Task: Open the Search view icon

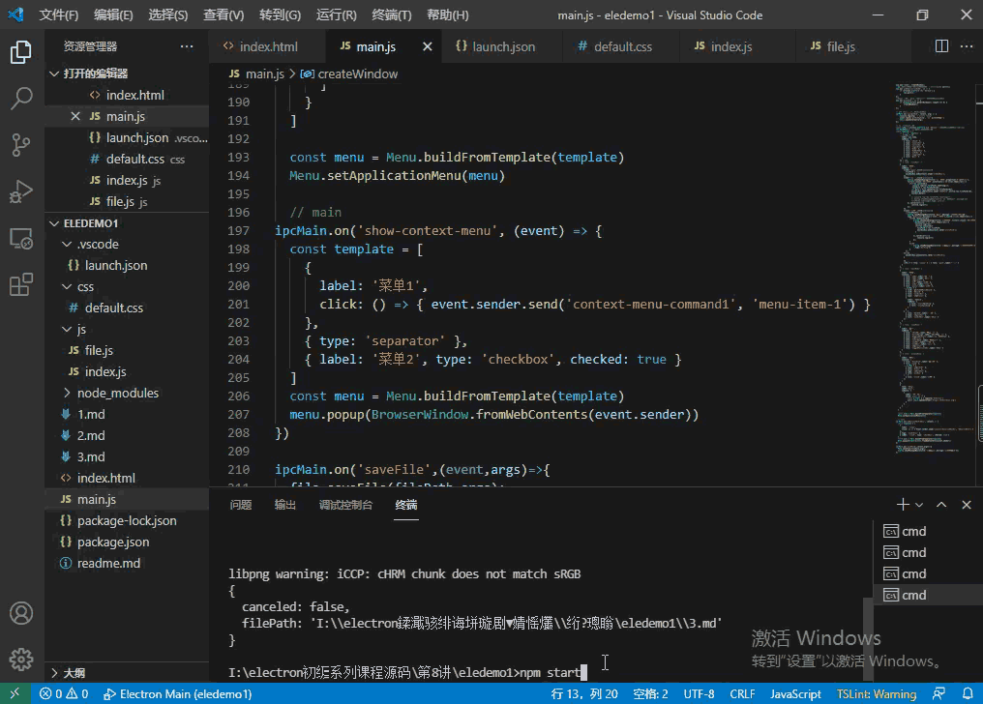Action: point(21,99)
